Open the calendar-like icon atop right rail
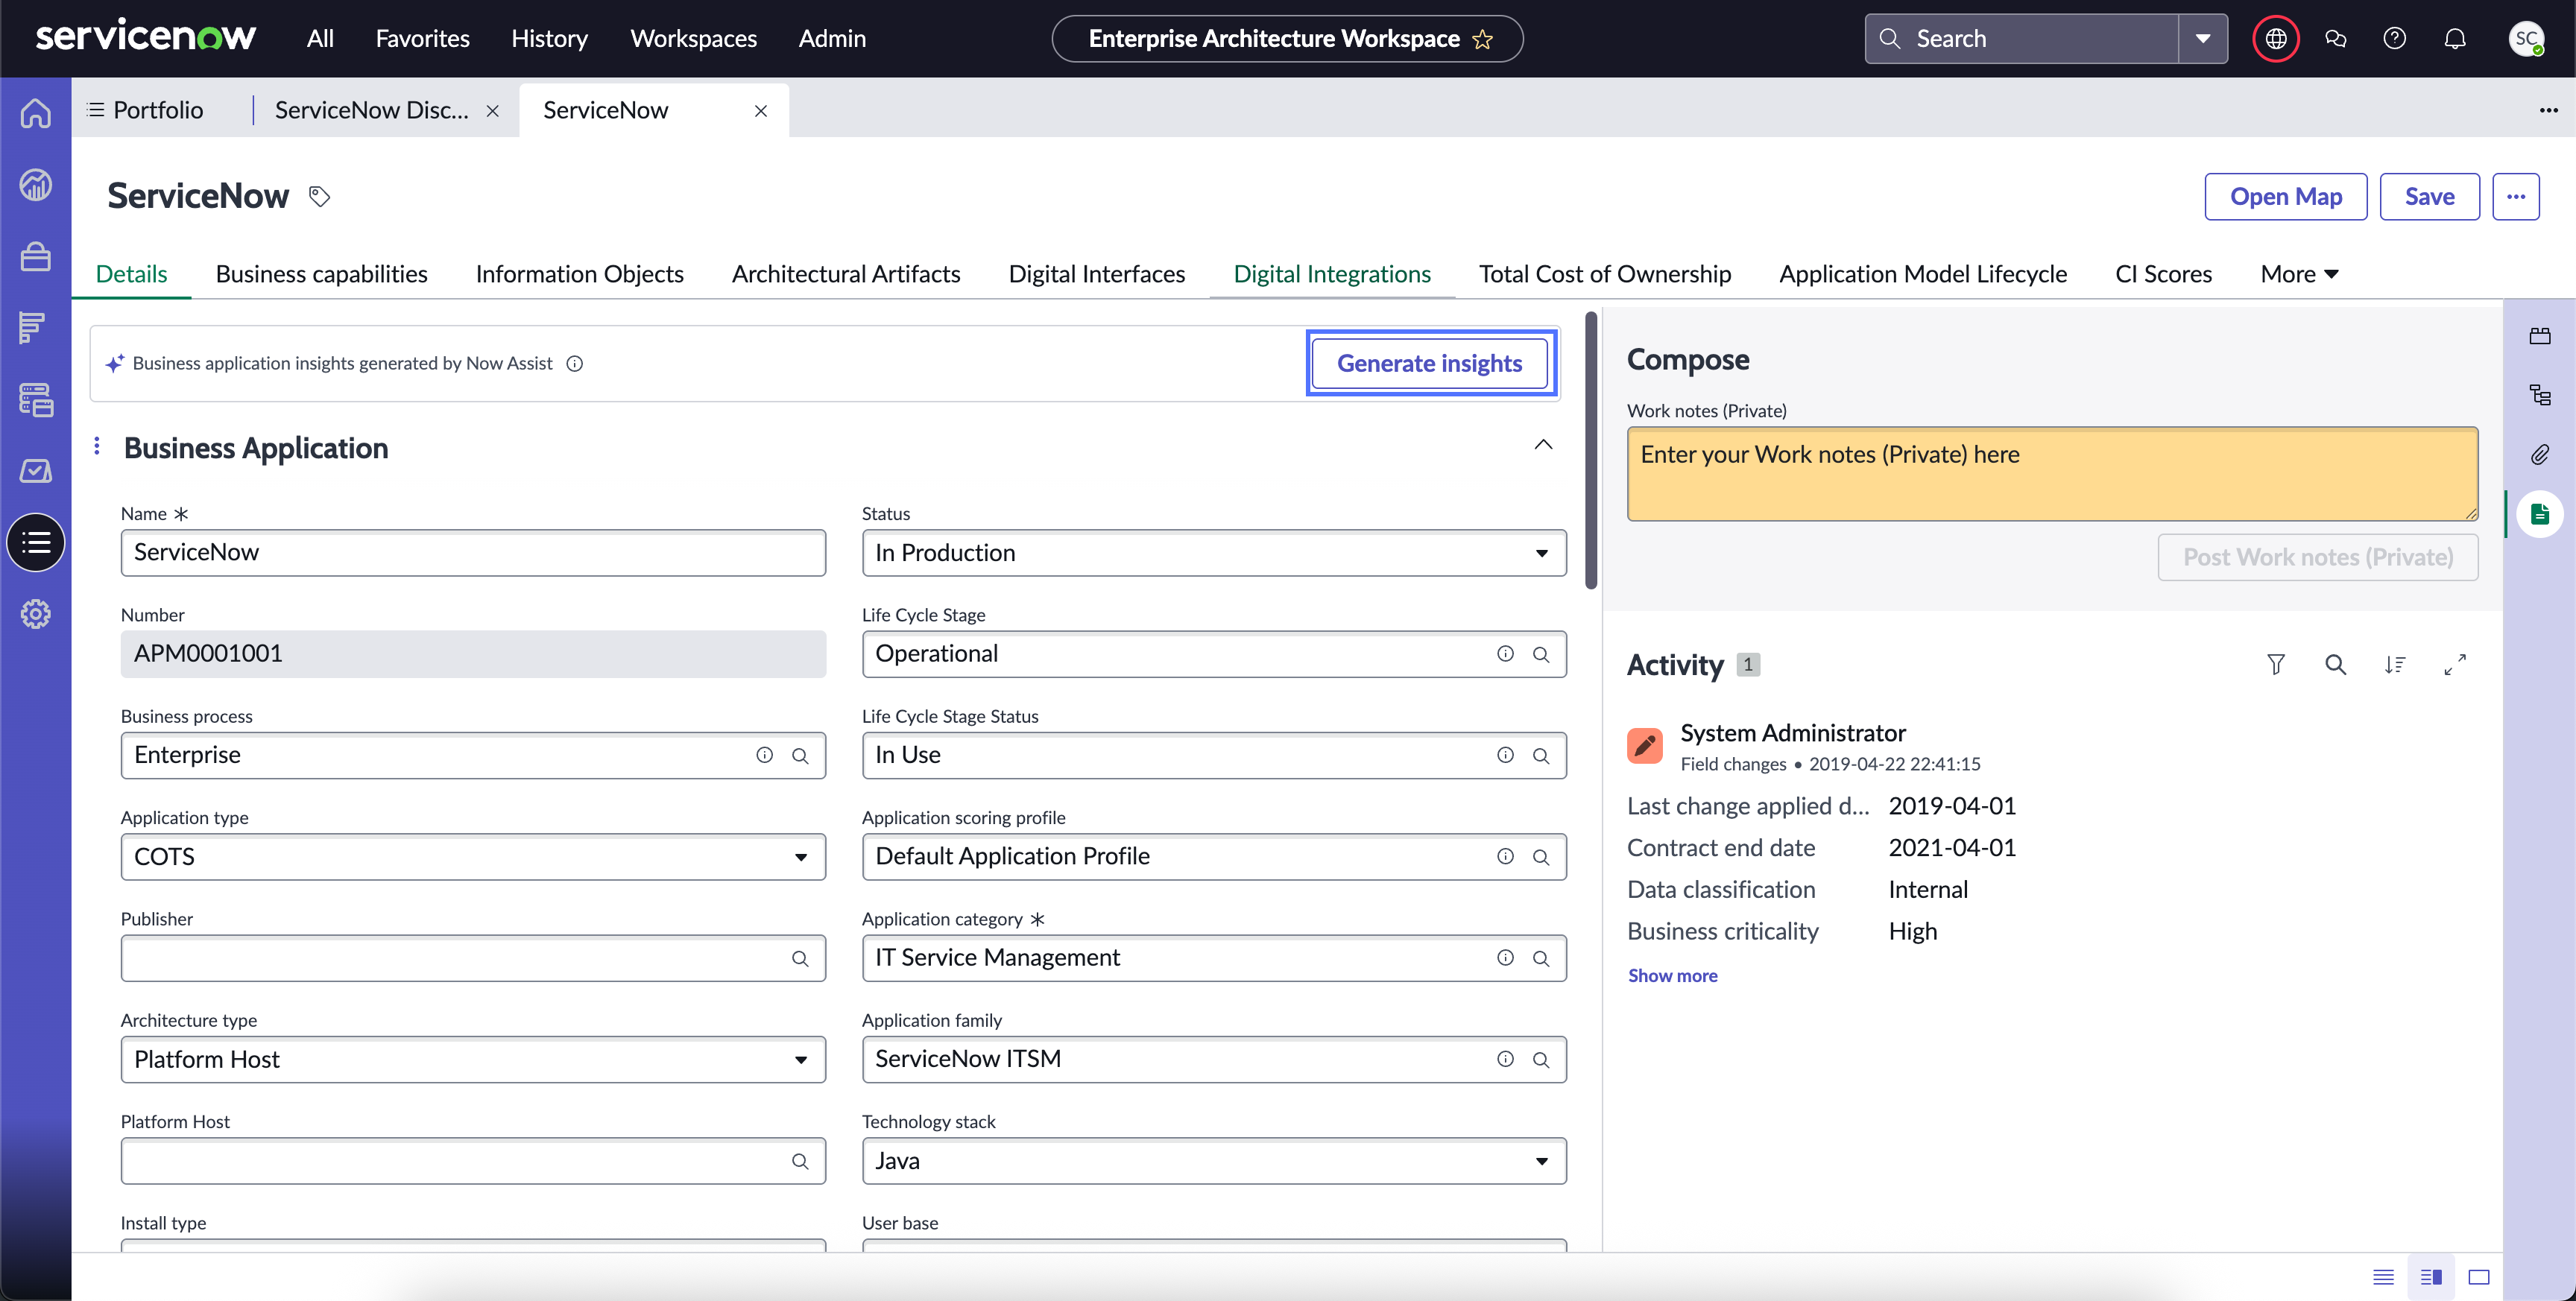Image resolution: width=2576 pixels, height=1301 pixels. pos(2540,336)
